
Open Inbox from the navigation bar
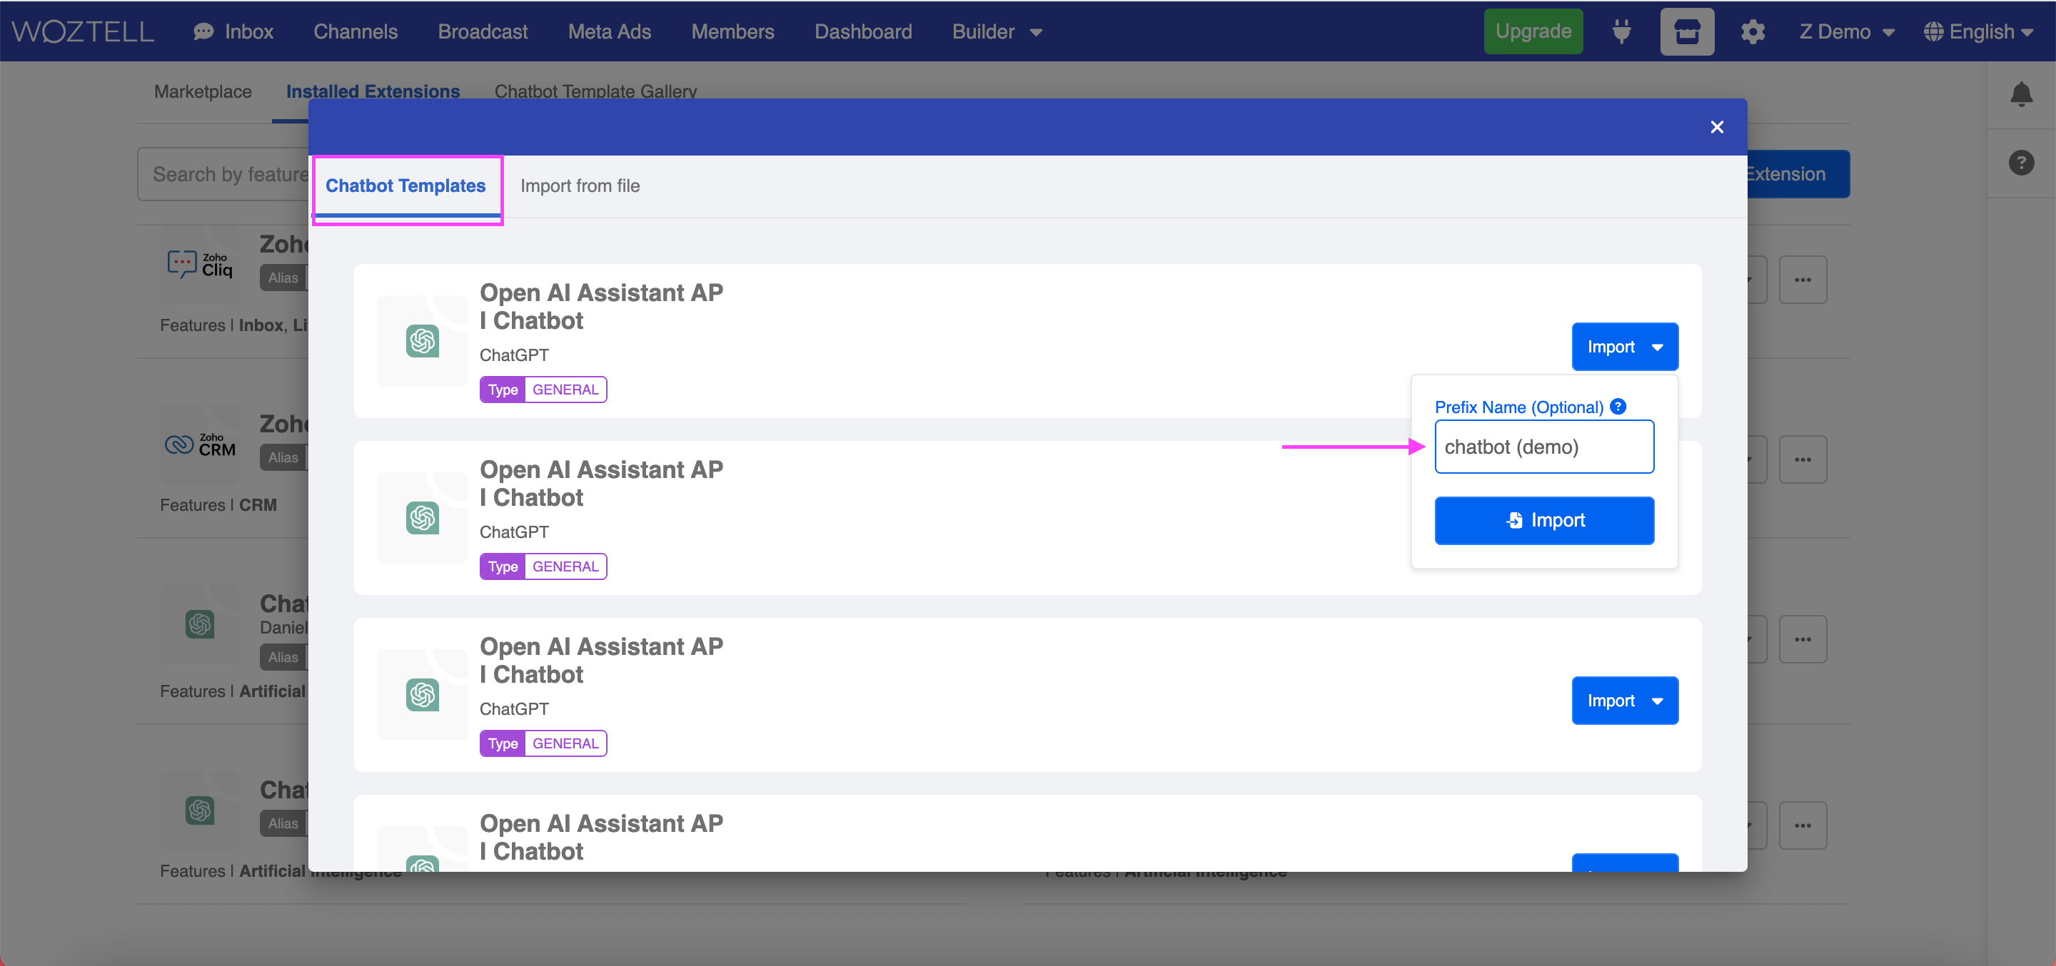tap(233, 31)
